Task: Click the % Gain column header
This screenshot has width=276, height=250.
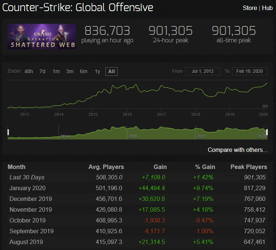Action: tap(205, 167)
